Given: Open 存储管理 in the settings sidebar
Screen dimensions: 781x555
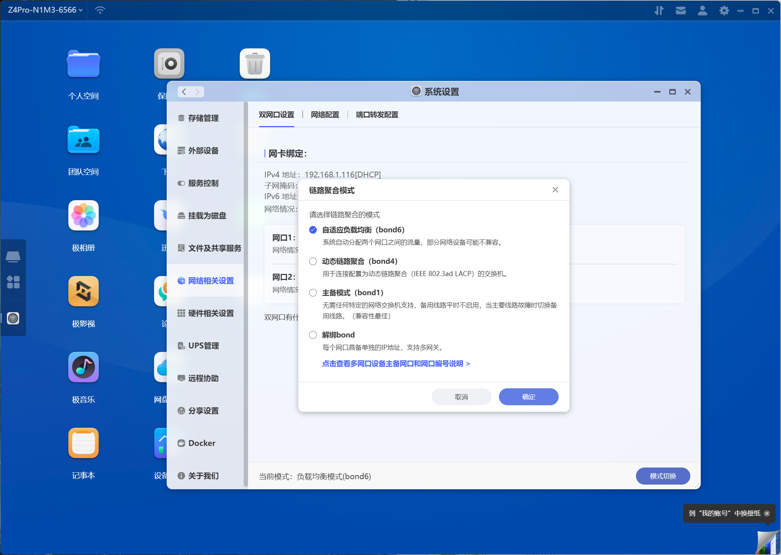Looking at the screenshot, I should pos(203,118).
